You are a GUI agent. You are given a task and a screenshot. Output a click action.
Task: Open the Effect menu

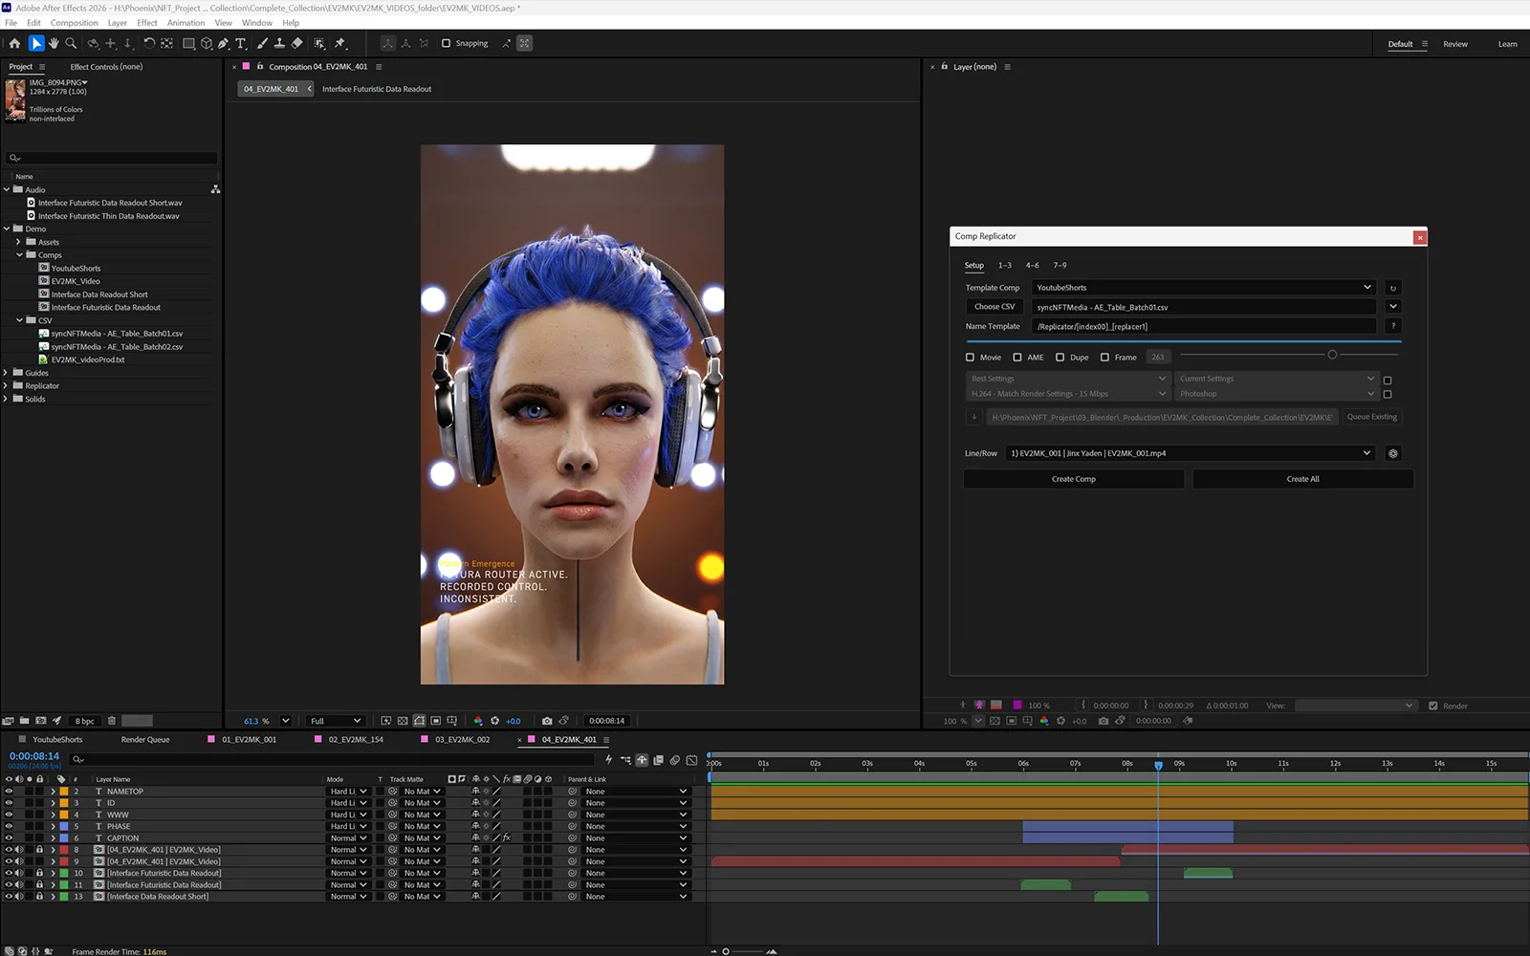pyautogui.click(x=146, y=23)
